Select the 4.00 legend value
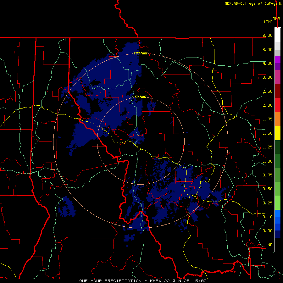The height and width of the screenshot is (283, 283). tap(268, 63)
